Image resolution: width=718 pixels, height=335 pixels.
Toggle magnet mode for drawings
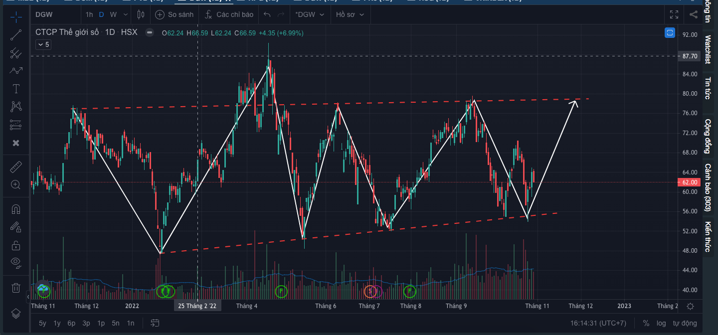(x=16, y=209)
